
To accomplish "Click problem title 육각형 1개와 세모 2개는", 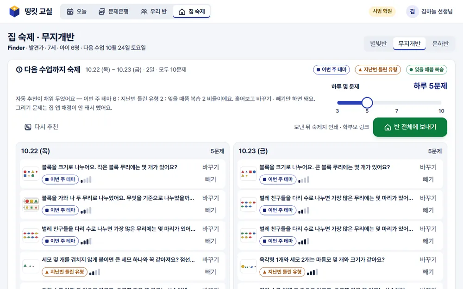I will click(322, 260).
